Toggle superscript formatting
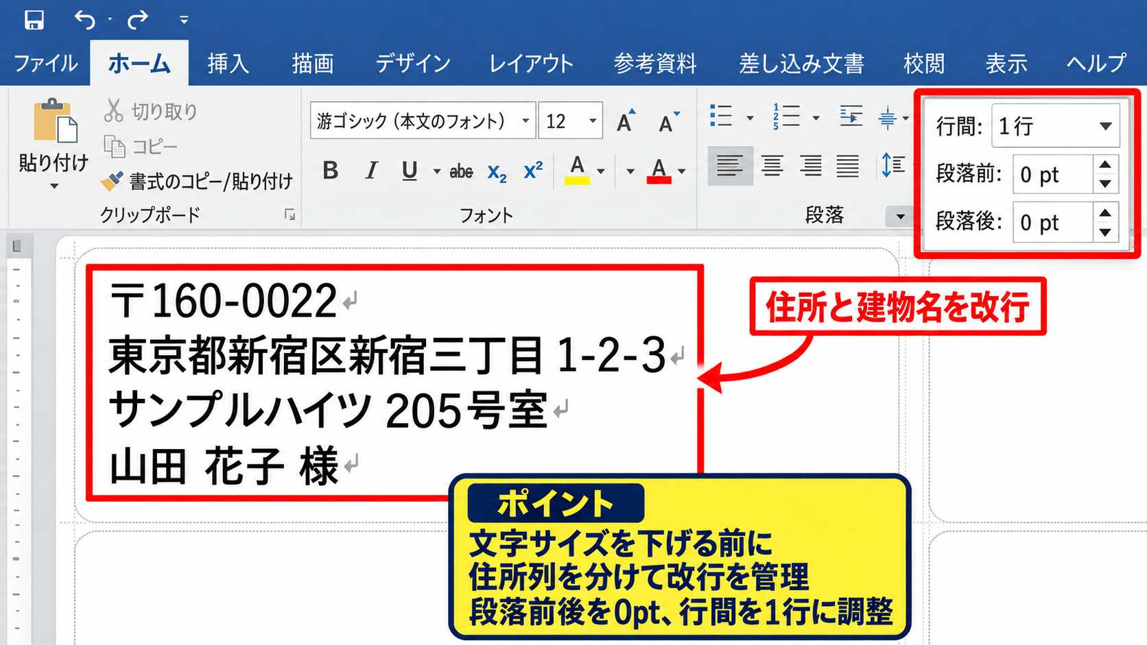The height and width of the screenshot is (645, 1147). 533,170
